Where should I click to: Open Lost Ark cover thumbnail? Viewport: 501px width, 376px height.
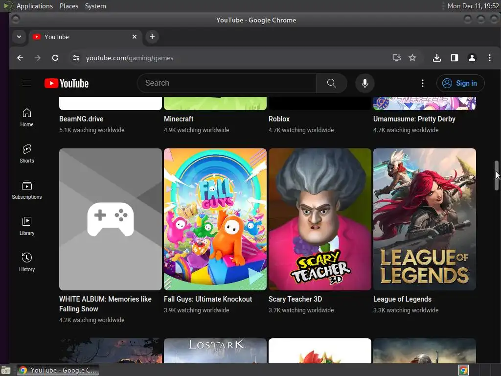coord(215,351)
